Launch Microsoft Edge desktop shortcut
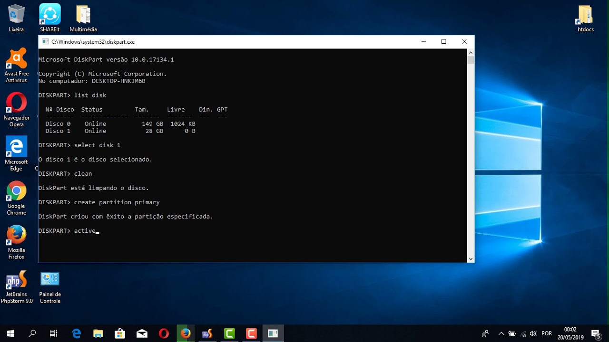 click(x=16, y=154)
